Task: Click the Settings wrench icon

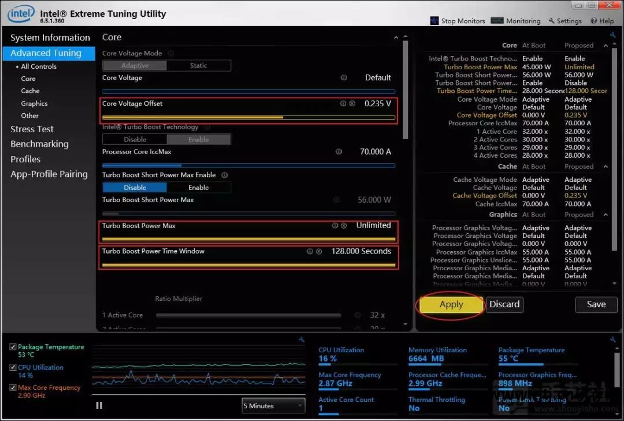Action: click(551, 21)
